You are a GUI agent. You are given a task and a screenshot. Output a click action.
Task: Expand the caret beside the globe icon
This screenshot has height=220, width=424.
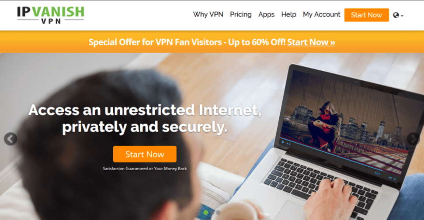[x=402, y=16]
